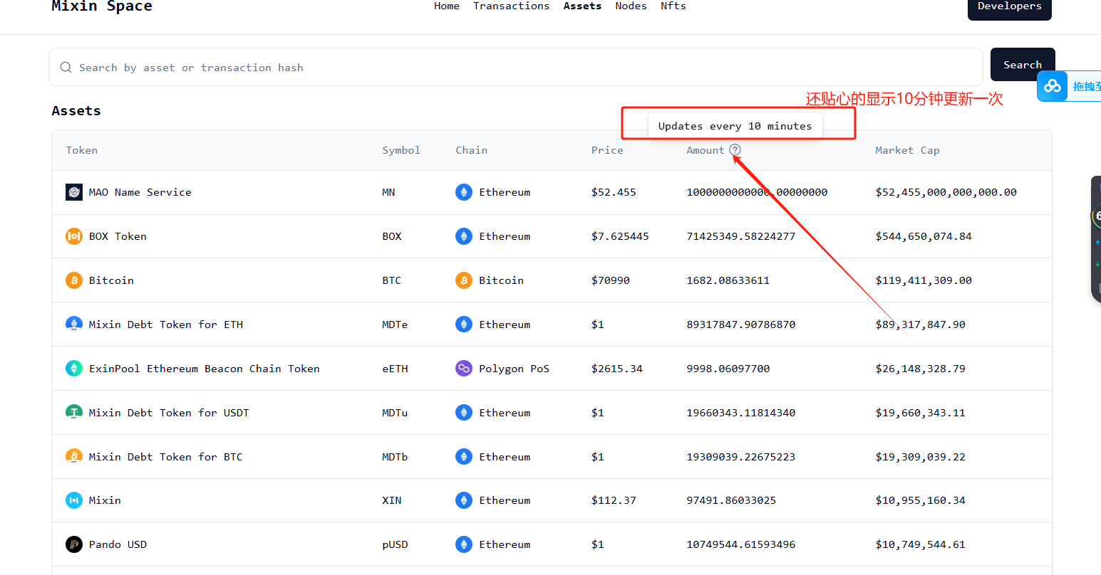Click the Bitcoin chain icon in BTC row
The height and width of the screenshot is (575, 1101).
pyautogui.click(x=464, y=280)
